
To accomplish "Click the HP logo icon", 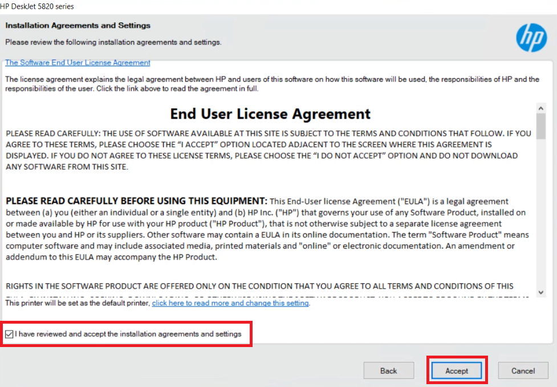I will click(x=531, y=38).
